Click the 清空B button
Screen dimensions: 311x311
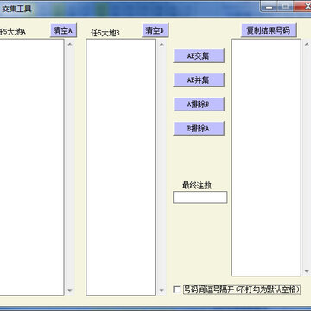point(155,30)
